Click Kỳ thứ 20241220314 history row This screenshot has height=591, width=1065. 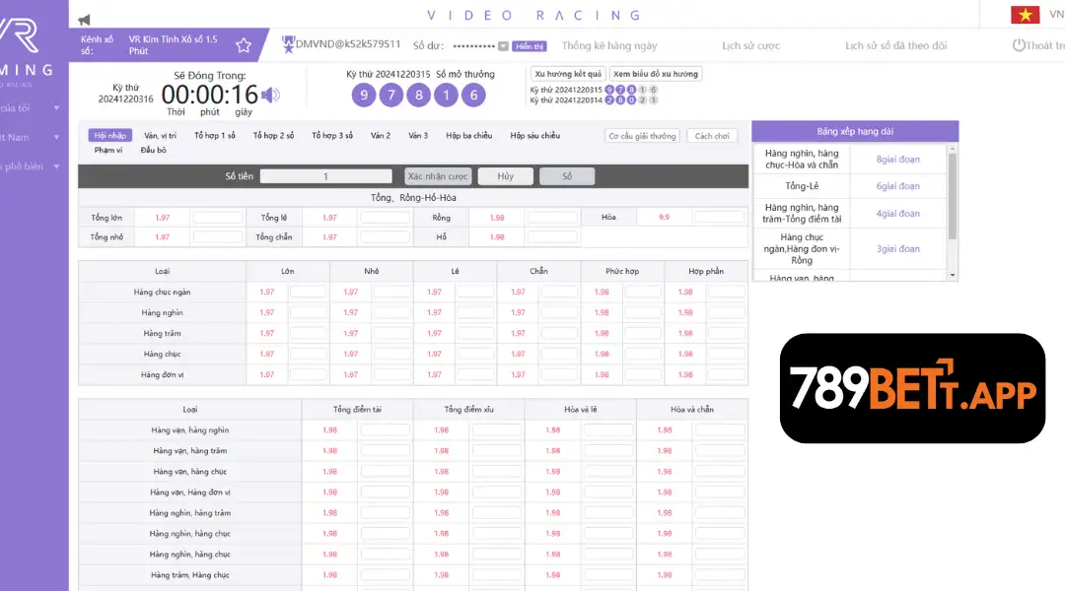(594, 99)
